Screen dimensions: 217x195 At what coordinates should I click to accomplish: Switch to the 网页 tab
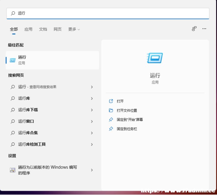58,29
